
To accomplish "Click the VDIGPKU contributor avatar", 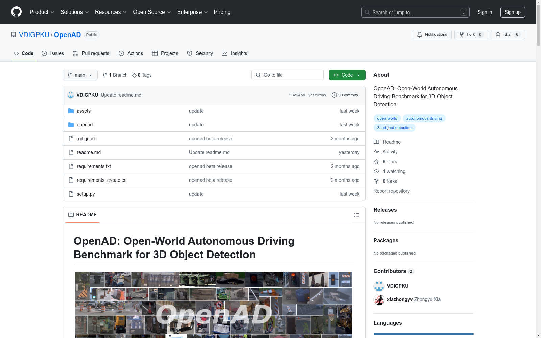I will click(x=379, y=286).
